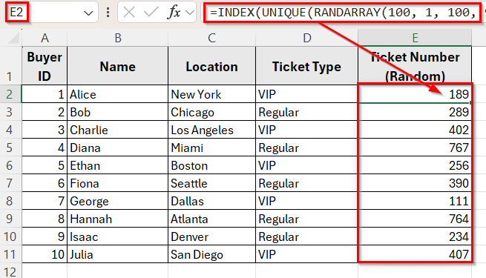Select the cell containing George
Viewport: 486px width, 278px height.
(118, 201)
